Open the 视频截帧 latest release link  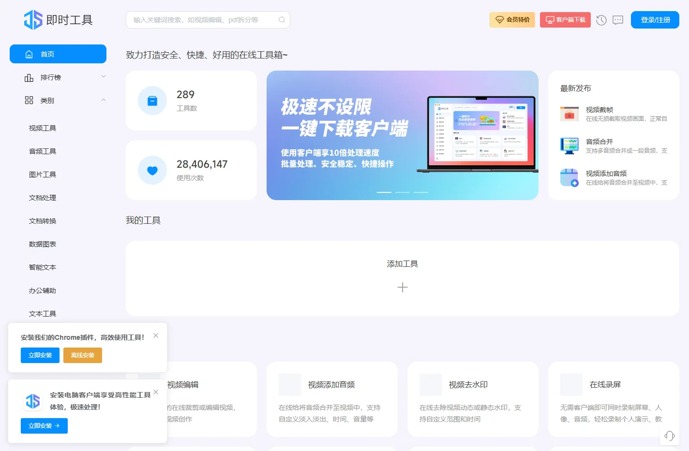[x=599, y=110]
